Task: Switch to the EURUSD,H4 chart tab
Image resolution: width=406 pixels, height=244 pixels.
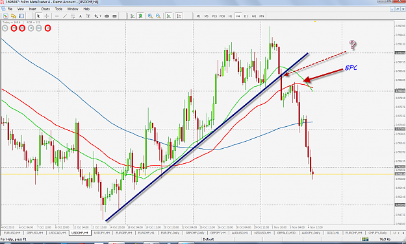Action: (12, 233)
